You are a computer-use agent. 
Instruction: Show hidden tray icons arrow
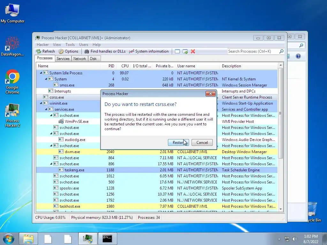[x=279, y=239]
